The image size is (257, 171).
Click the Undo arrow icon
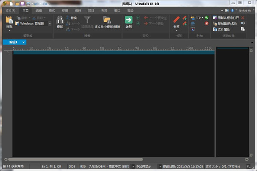coord(36,4)
